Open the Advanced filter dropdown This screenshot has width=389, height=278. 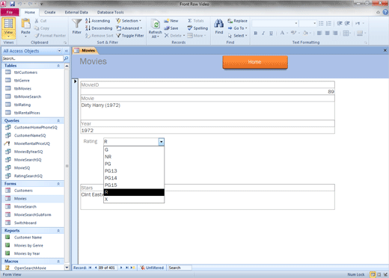click(129, 28)
